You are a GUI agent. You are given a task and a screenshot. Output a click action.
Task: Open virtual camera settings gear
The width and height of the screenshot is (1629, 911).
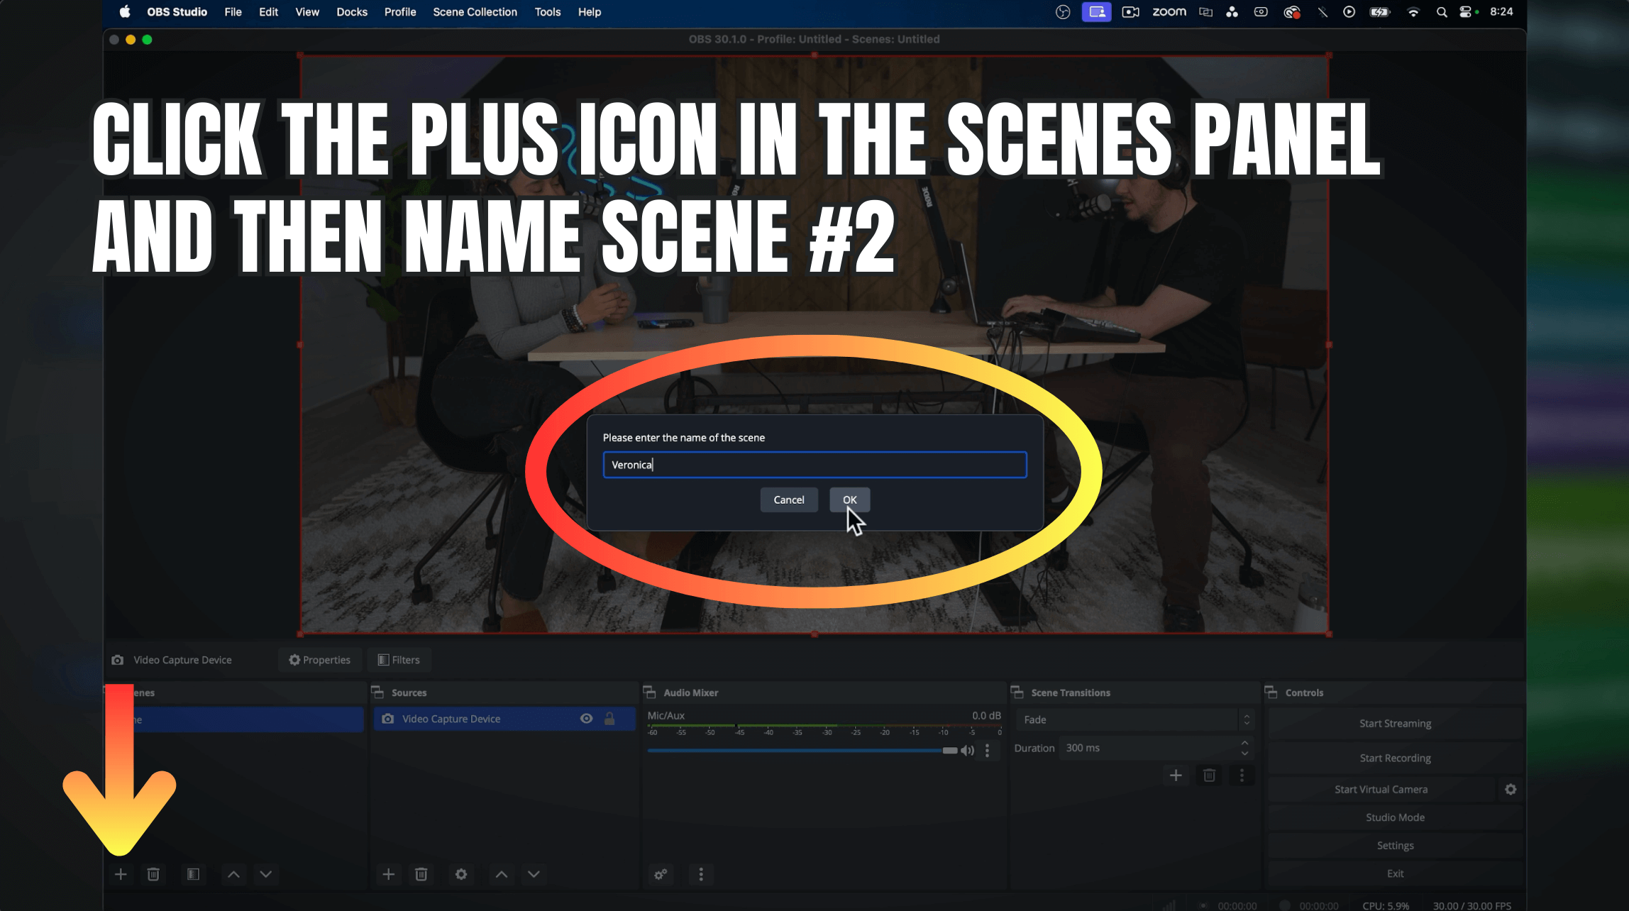(x=1511, y=789)
